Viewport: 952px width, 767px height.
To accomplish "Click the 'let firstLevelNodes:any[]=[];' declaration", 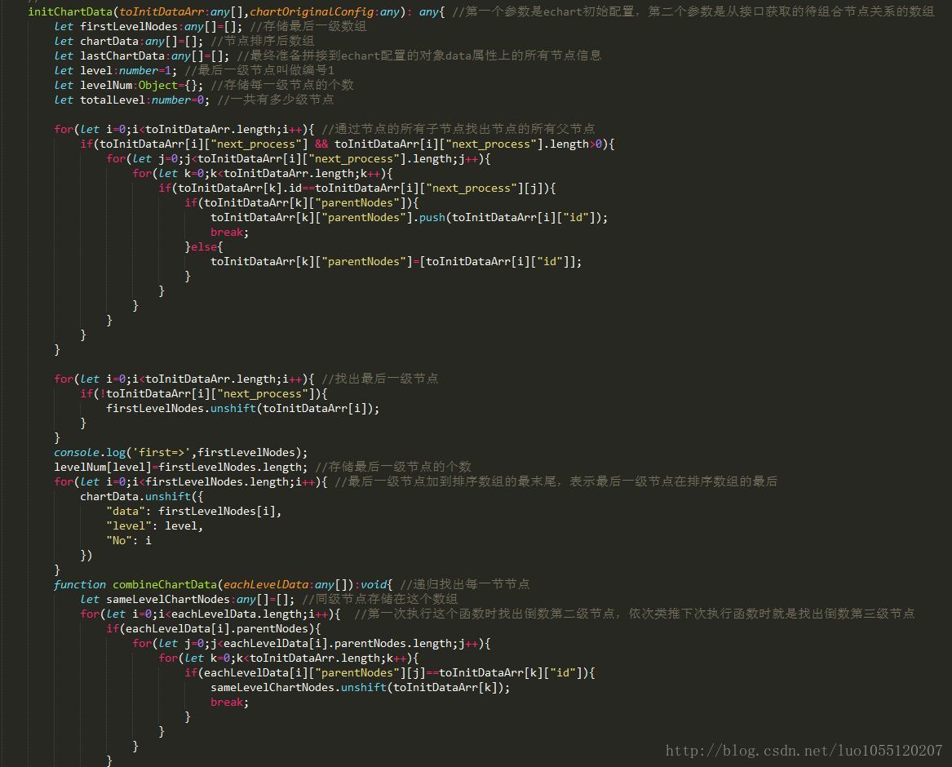I will click(x=148, y=26).
